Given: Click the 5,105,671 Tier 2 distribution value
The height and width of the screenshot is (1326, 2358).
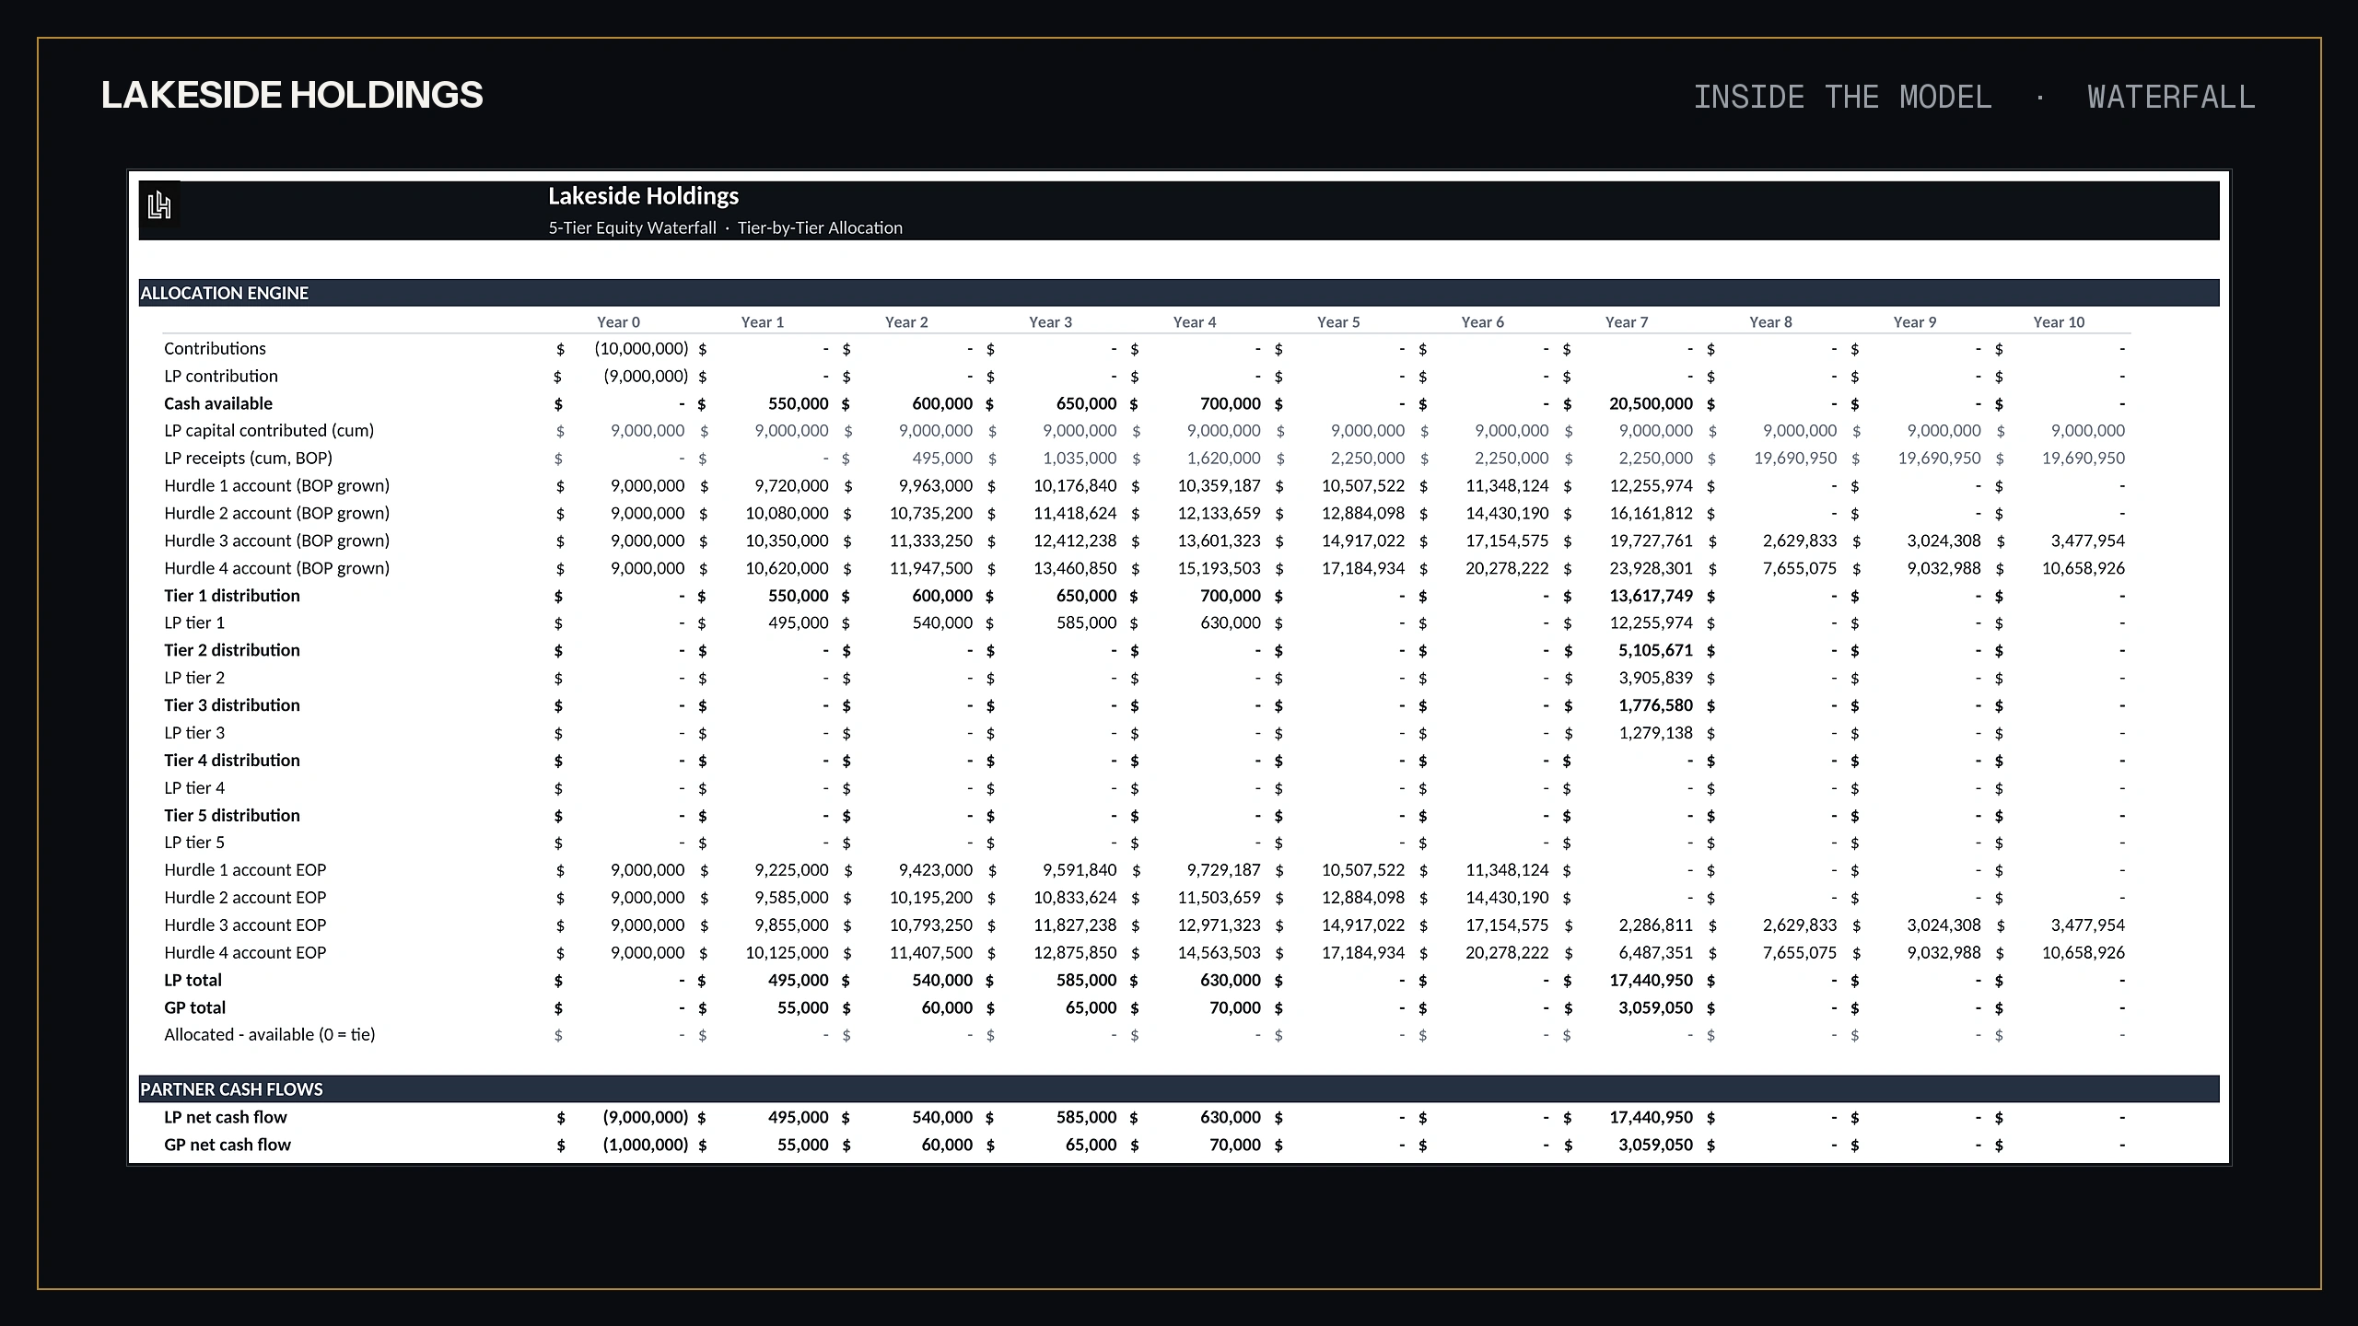Looking at the screenshot, I should tap(1656, 650).
